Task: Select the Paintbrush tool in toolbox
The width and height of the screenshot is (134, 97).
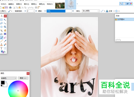Action: pyautogui.click(x=2, y=38)
